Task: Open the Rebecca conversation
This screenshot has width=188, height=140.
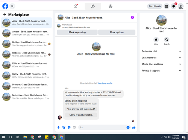Action: (x=26, y=54)
